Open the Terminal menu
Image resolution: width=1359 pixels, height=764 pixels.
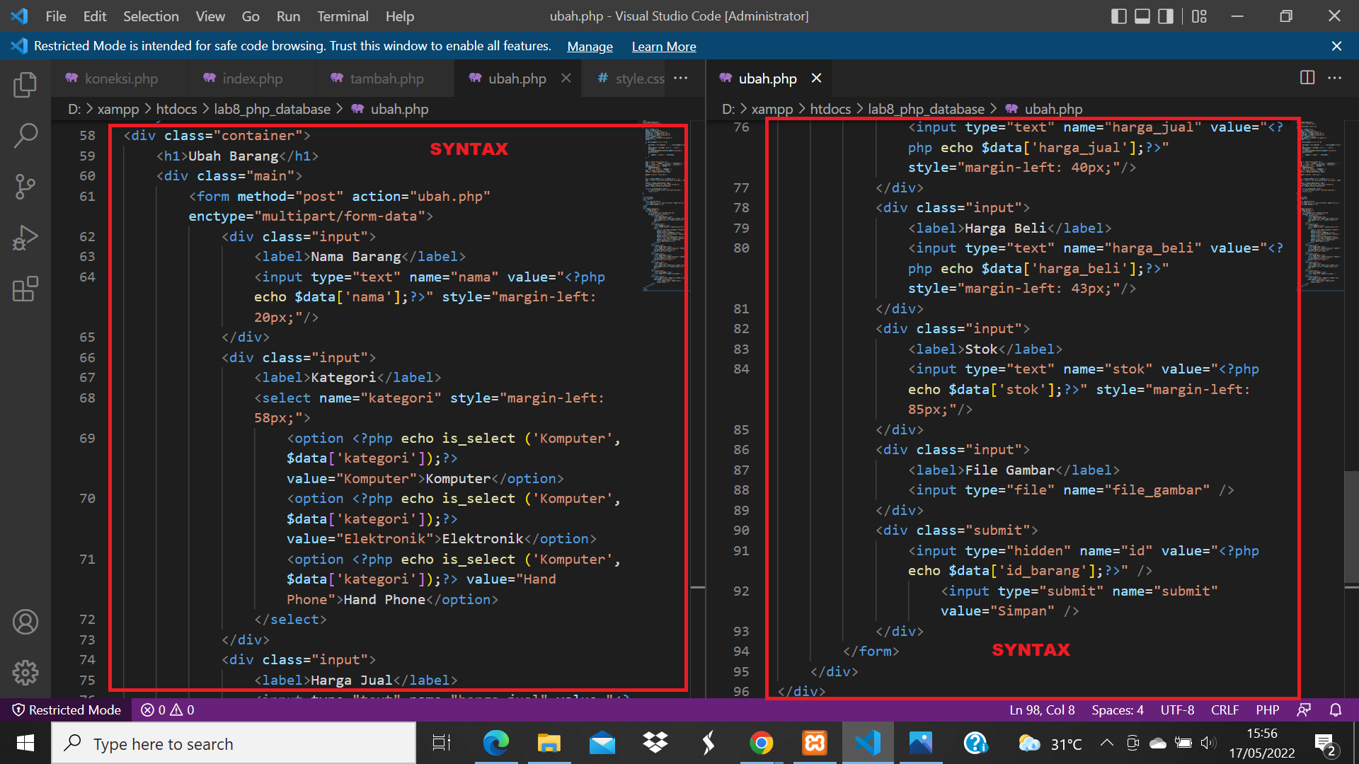[343, 16]
